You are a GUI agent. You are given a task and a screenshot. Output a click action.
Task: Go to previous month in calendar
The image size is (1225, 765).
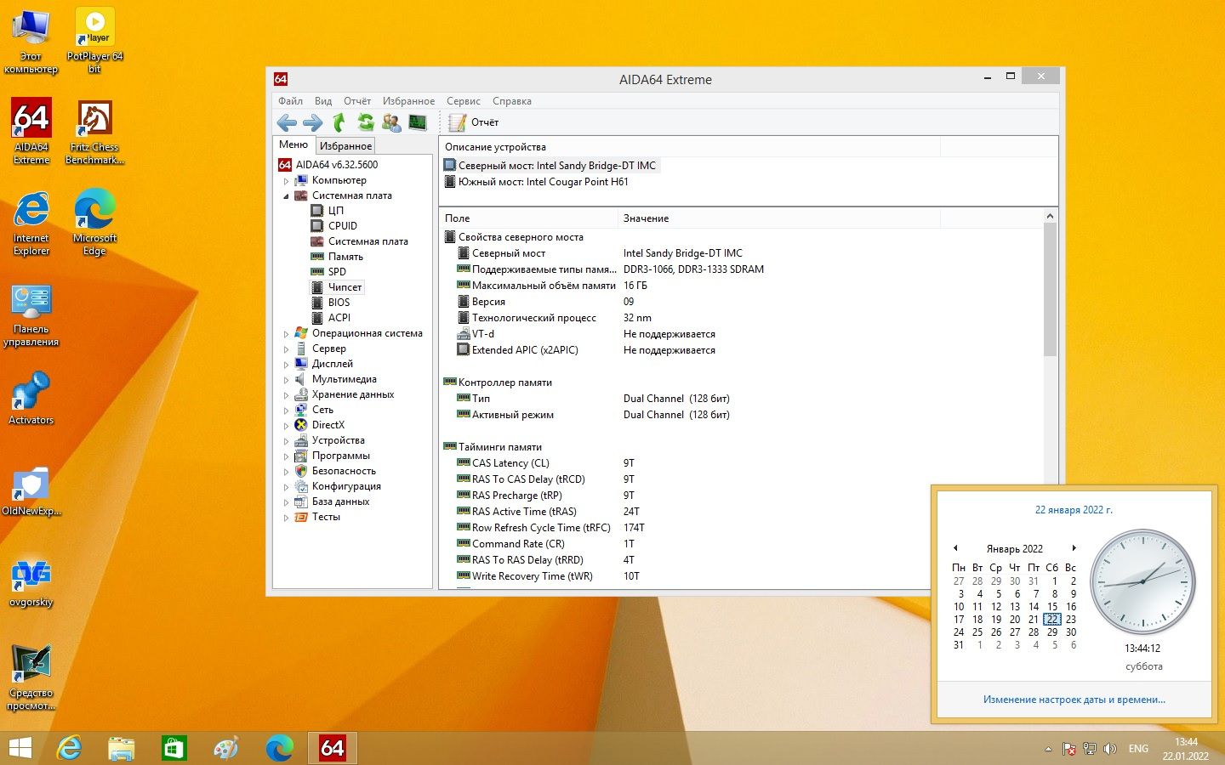[955, 548]
